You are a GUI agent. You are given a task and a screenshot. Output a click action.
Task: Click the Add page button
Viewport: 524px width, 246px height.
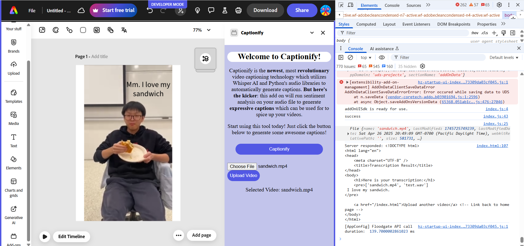pyautogui.click(x=202, y=235)
